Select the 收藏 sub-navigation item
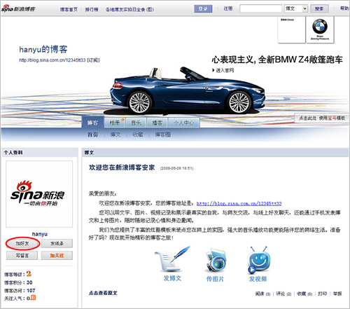The image size is (350, 309). tap(138, 135)
